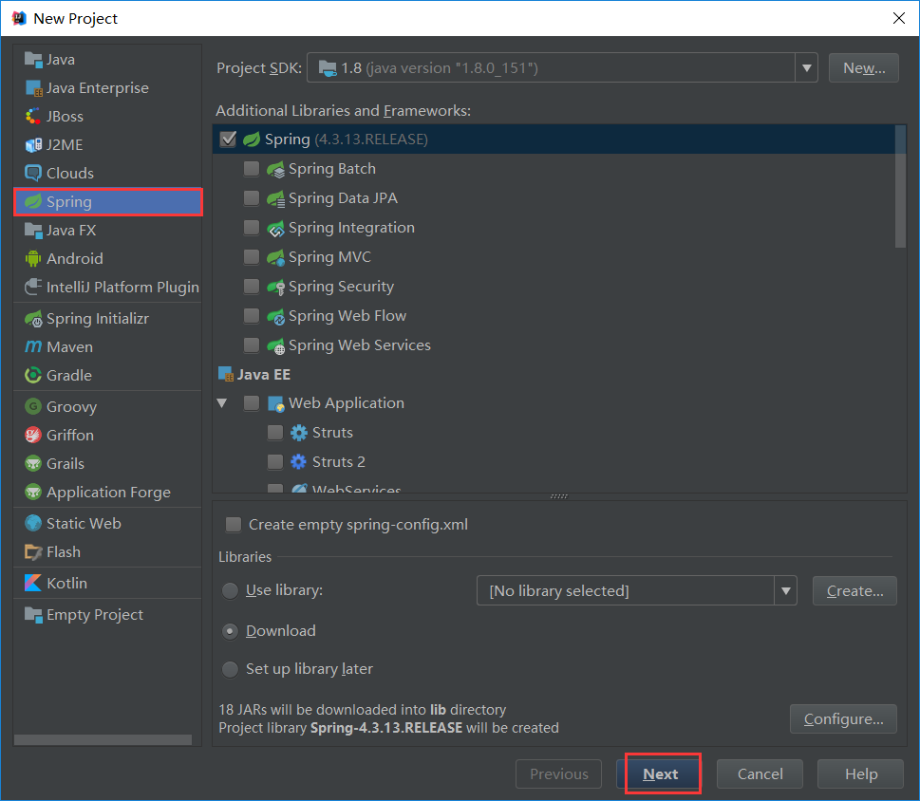The width and height of the screenshot is (920, 801).
Task: Check Create empty spring-config.xml
Action: [x=233, y=523]
